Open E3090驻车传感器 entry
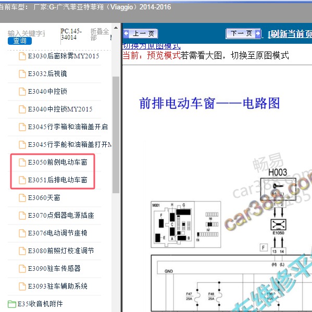This screenshot has width=312, height=312. [x=54, y=268]
